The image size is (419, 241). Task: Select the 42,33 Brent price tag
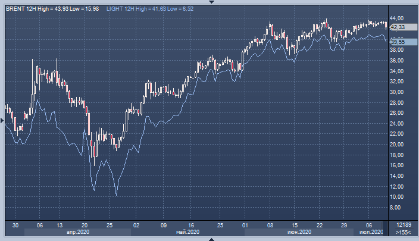398,27
